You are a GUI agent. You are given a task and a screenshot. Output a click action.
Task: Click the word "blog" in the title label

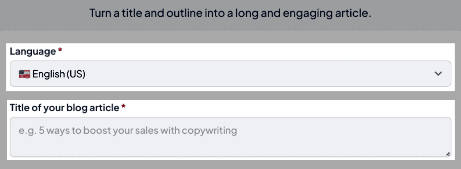[77, 108]
